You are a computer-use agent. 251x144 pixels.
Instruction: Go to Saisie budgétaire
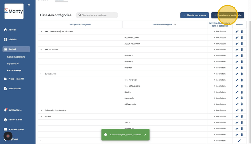pyautogui.click(x=16, y=57)
